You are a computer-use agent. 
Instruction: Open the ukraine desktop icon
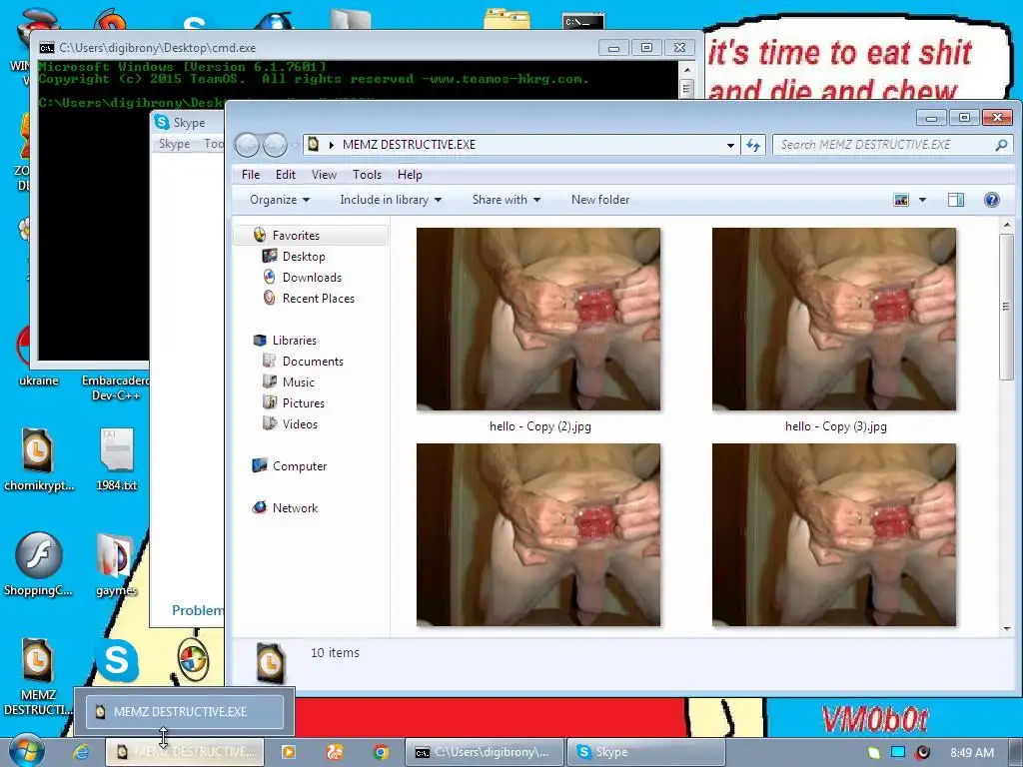click(x=39, y=356)
